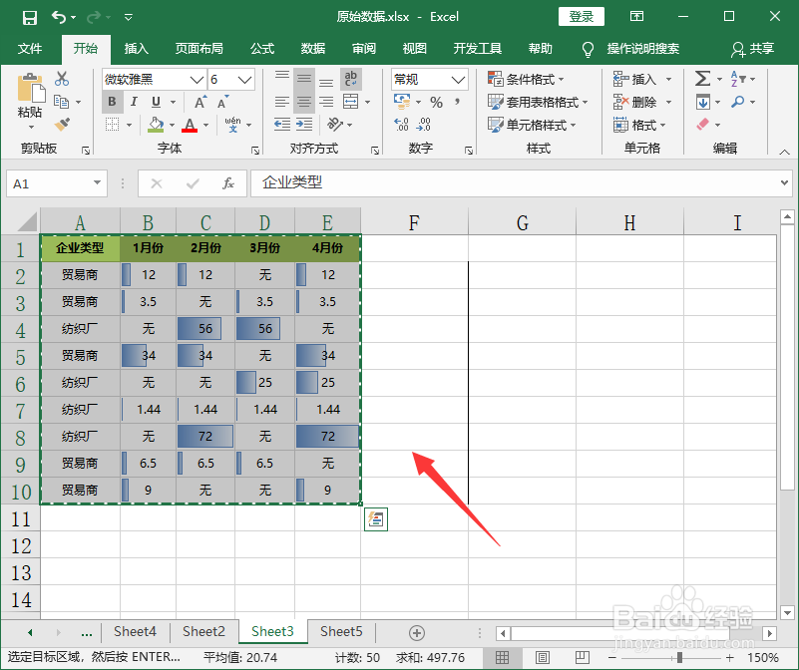Click the red Font Color swatch
Screen dimensions: 799x670
pyautogui.click(x=190, y=125)
